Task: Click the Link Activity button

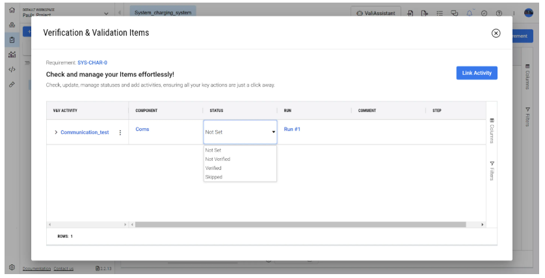Action: tap(477, 73)
